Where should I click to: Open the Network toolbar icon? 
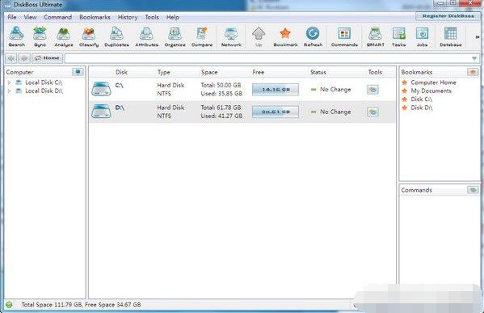pos(231,36)
